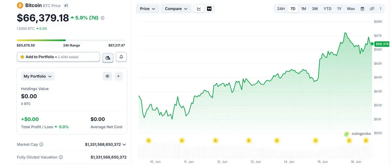Click the news marker above 12. Jun
The image size is (392, 165).
(x=215, y=141)
